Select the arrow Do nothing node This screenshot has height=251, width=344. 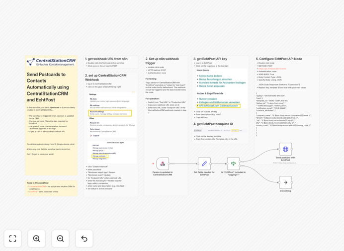tap(285, 182)
